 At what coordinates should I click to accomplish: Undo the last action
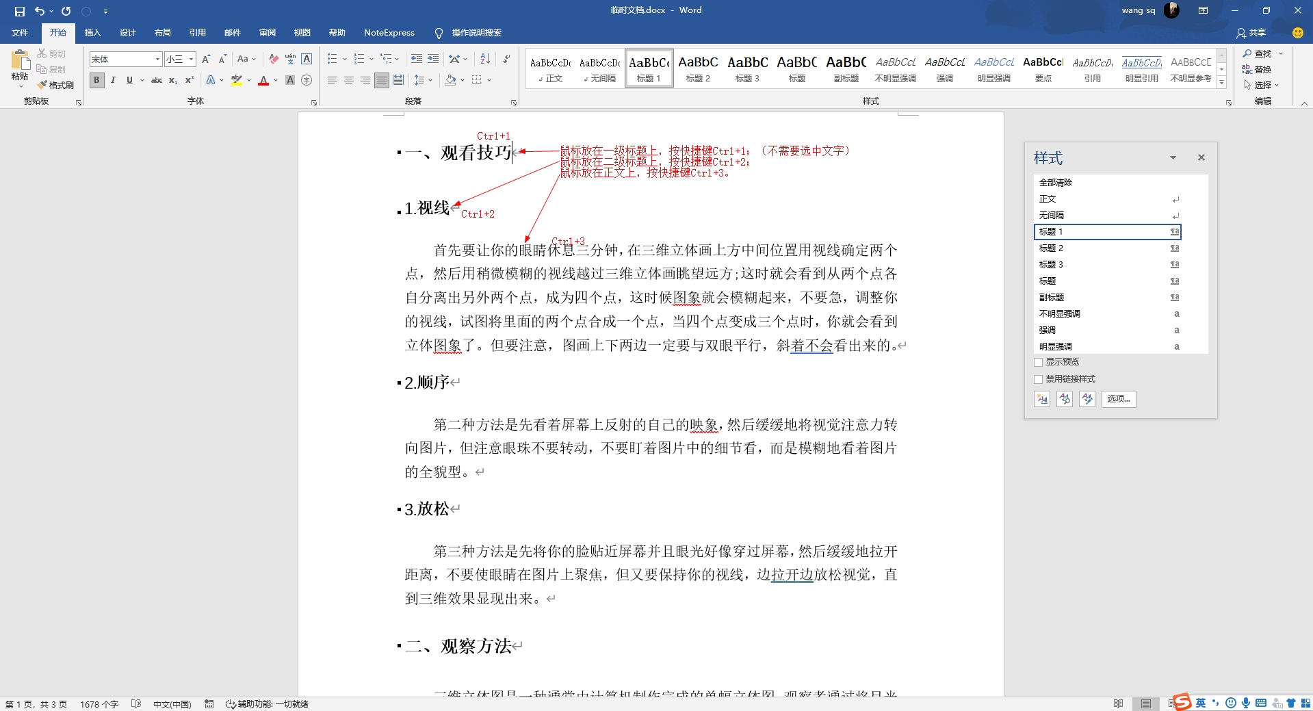pos(40,11)
